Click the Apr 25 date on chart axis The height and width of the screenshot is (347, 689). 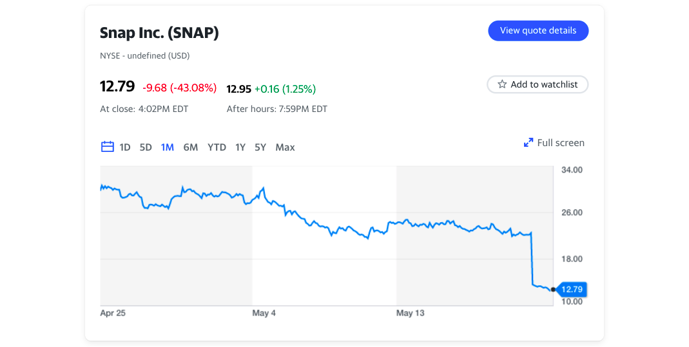(112, 314)
